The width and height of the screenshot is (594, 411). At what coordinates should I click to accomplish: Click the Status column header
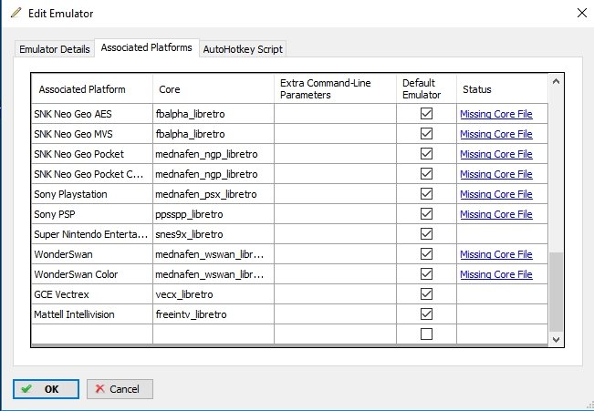tap(503, 88)
